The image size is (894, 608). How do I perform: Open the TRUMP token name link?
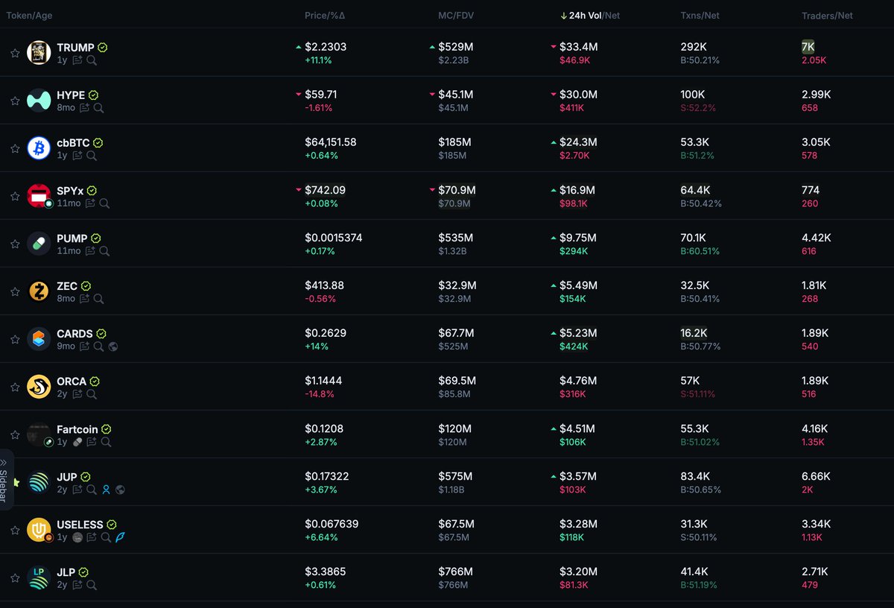[x=75, y=47]
